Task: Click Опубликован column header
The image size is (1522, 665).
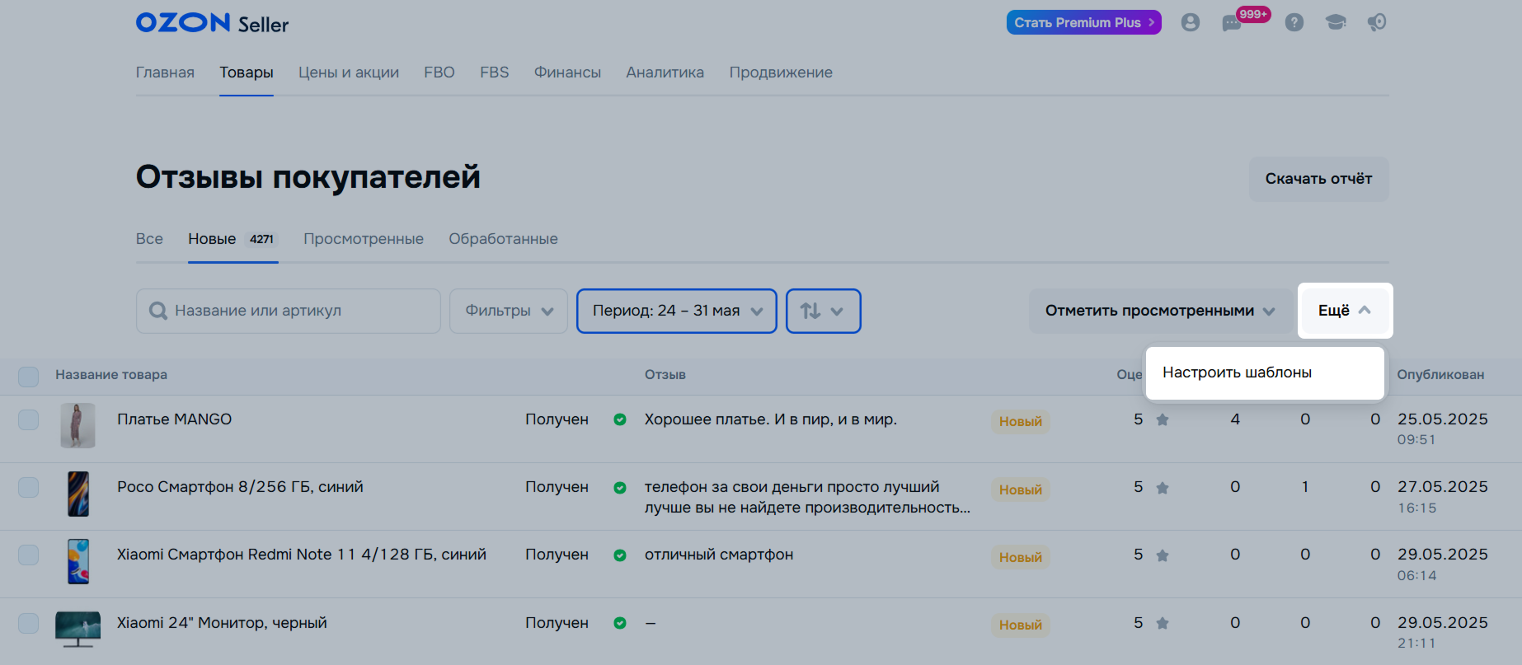Action: click(x=1440, y=375)
